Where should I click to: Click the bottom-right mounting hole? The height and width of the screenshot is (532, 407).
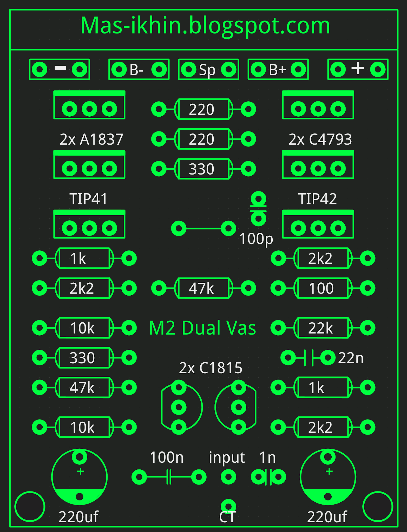(x=378, y=507)
